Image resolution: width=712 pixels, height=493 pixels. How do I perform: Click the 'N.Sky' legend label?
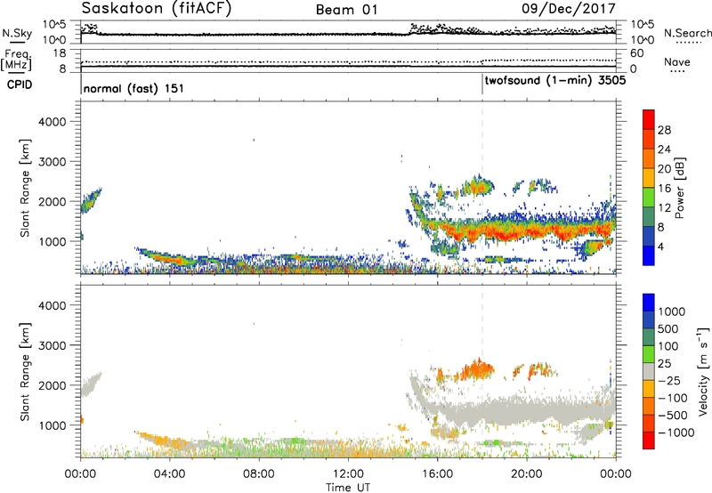pos(17,34)
